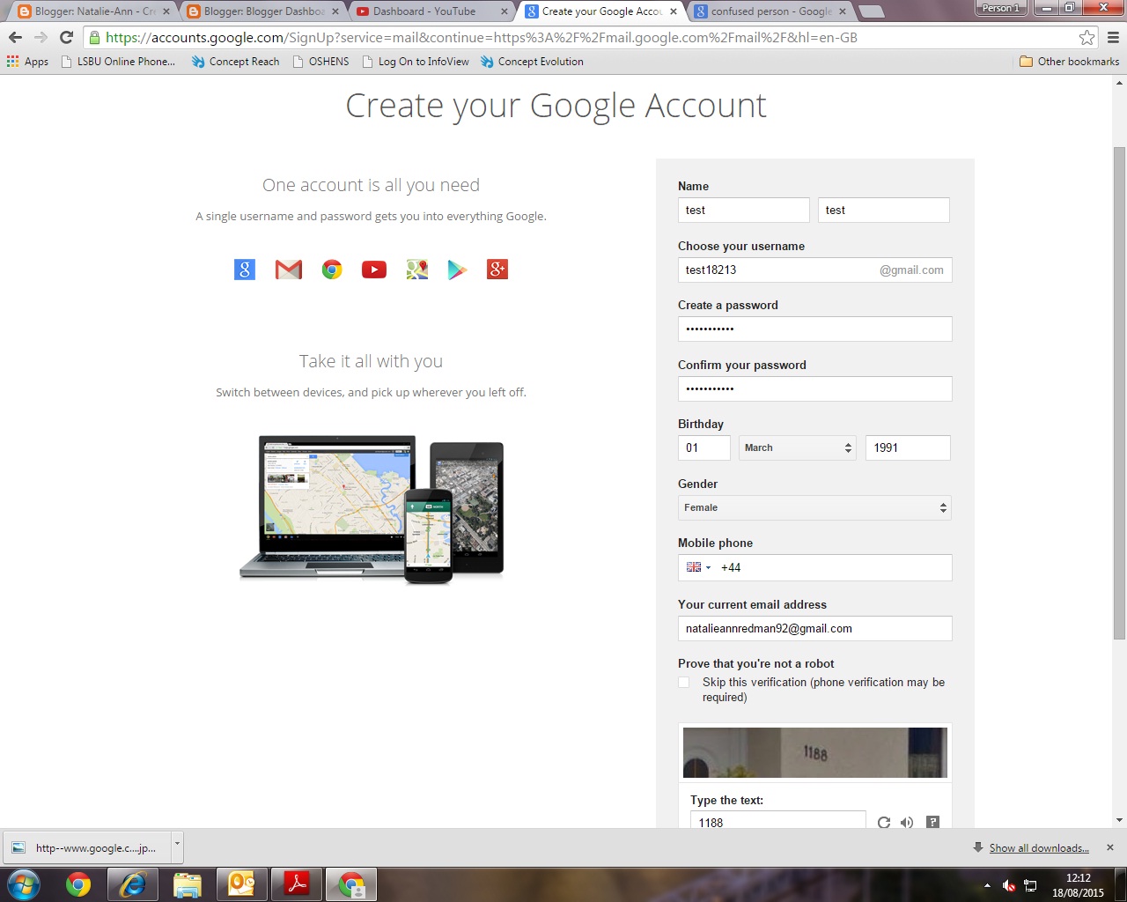The width and height of the screenshot is (1127, 902).
Task: Switch to confused person Google tab
Action: click(769, 11)
